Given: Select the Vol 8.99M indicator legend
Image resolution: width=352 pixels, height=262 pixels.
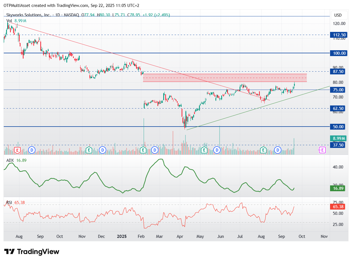Looking at the screenshot, I should 16,21.
